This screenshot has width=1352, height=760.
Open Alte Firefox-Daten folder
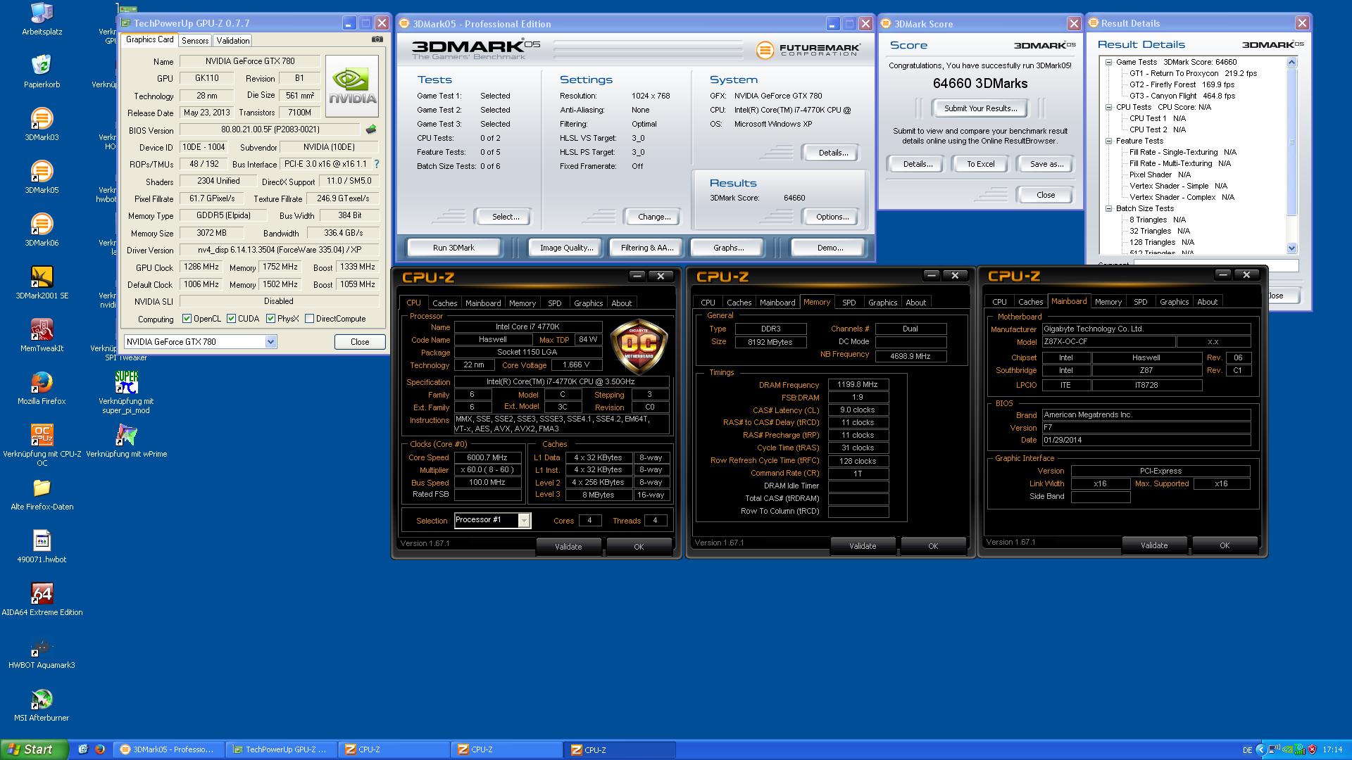click(x=42, y=487)
